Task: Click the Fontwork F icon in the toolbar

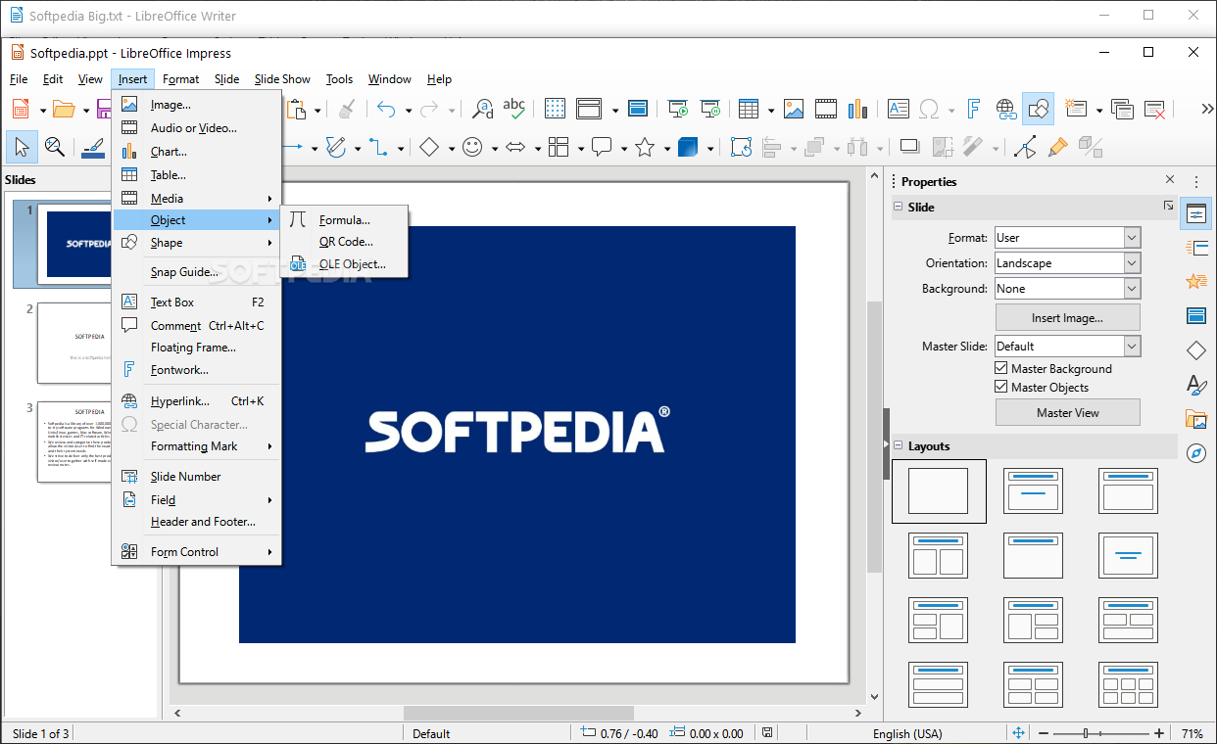Action: click(x=974, y=109)
